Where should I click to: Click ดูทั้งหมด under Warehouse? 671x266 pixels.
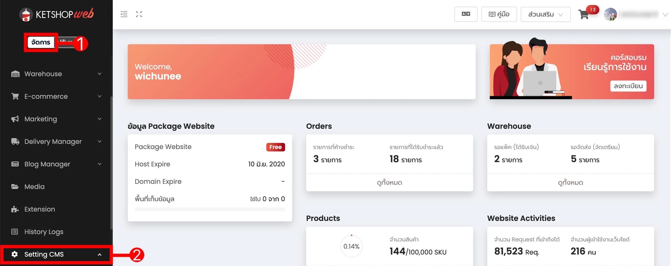(570, 183)
